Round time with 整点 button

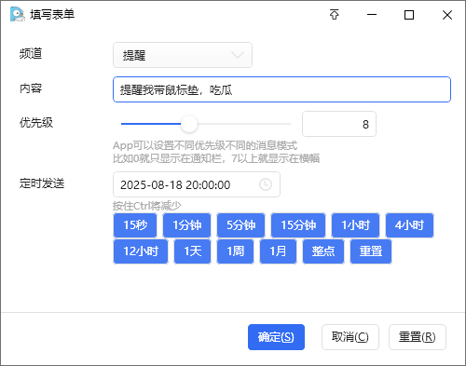click(323, 251)
